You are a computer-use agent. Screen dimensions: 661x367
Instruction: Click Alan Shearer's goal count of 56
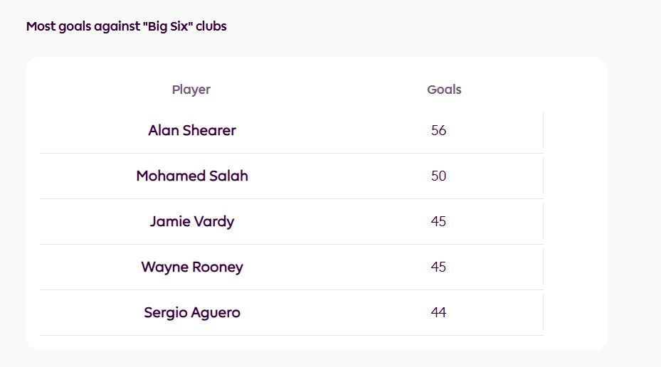[438, 131]
